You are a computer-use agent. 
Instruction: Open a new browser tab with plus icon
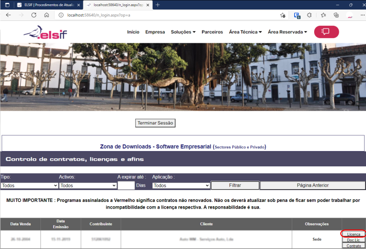[158, 5]
